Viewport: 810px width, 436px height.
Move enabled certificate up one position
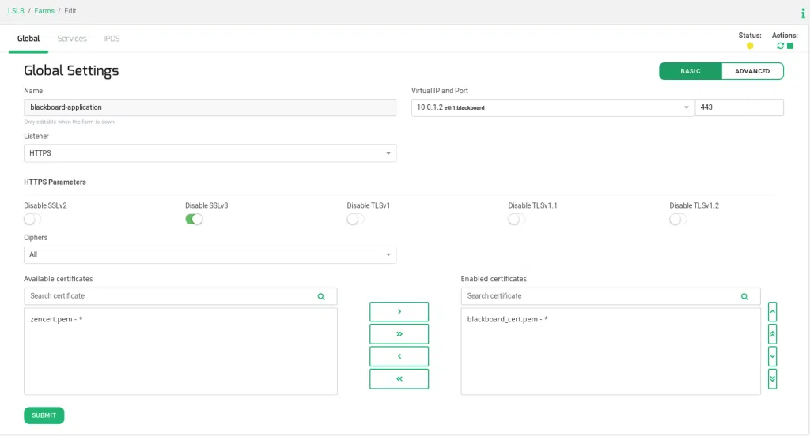(772, 311)
